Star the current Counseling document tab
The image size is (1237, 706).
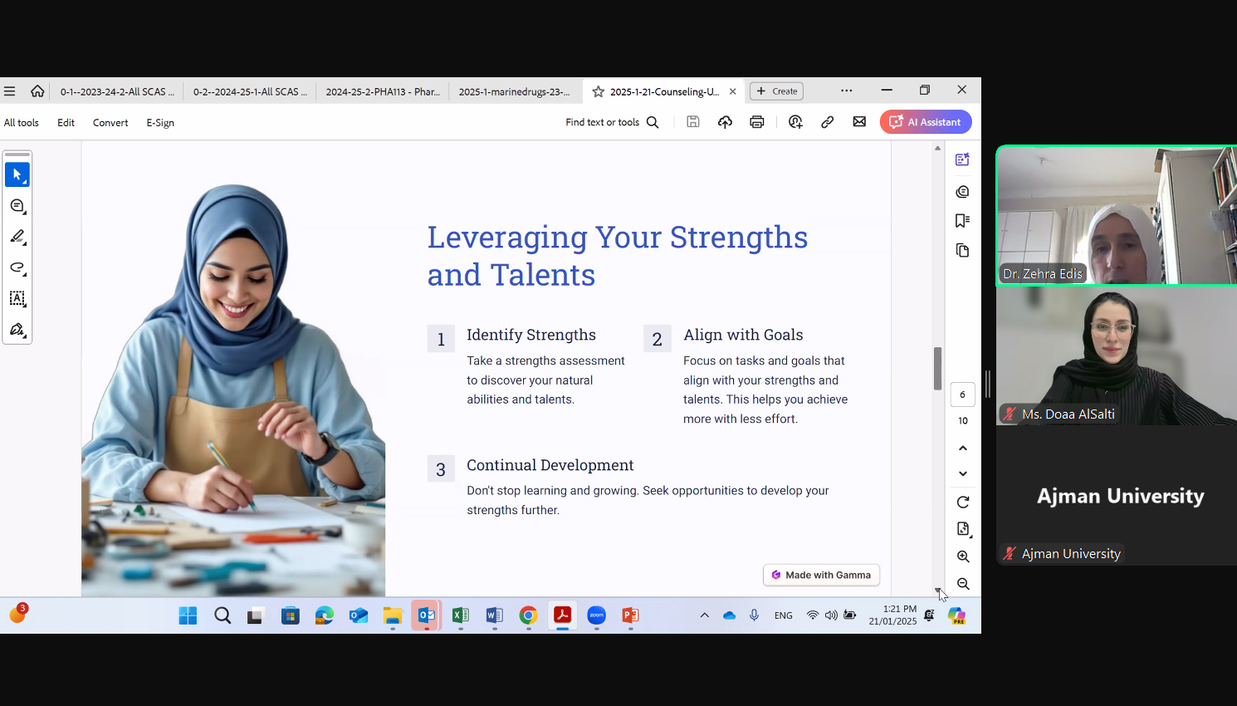[598, 91]
